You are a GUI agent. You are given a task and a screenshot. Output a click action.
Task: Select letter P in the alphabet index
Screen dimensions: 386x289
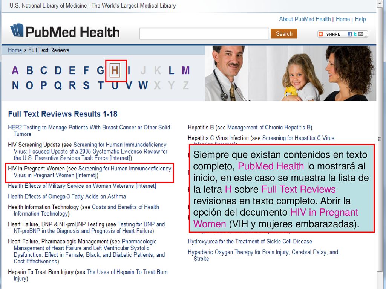click(x=44, y=85)
